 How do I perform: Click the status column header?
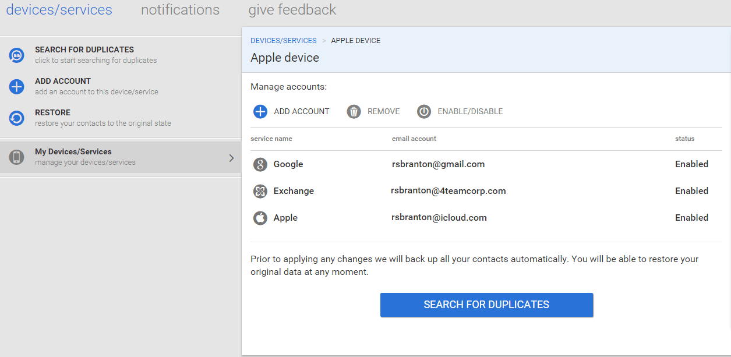[685, 139]
